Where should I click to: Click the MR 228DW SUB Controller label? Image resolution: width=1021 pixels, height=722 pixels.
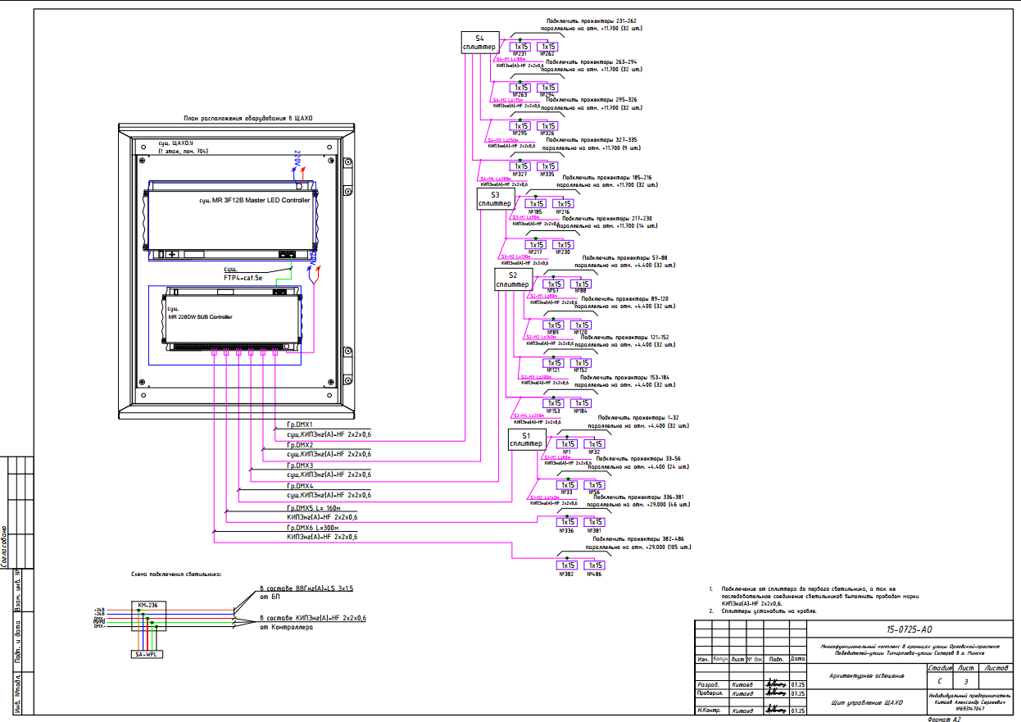(200, 317)
